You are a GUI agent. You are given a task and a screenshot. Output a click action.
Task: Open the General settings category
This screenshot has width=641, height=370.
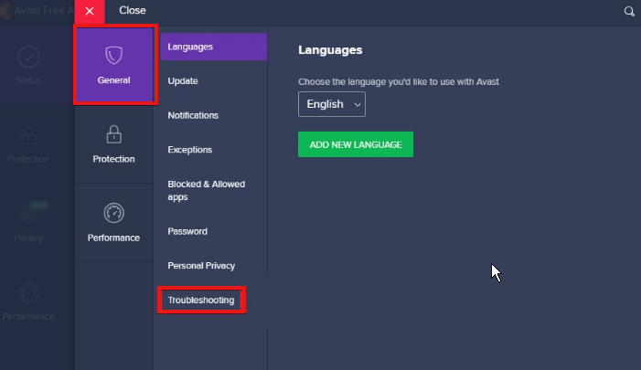point(114,65)
